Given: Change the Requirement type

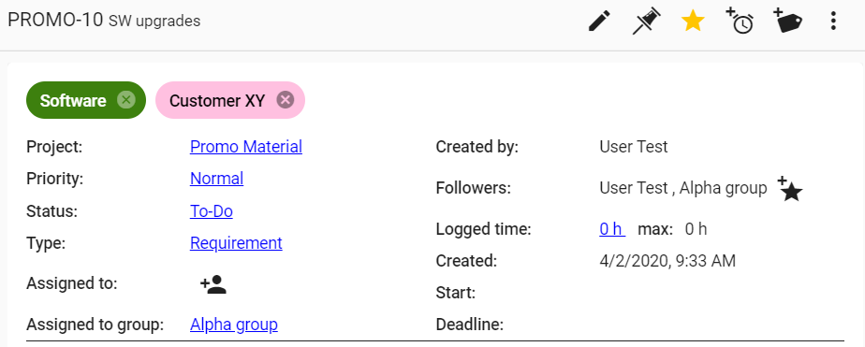Looking at the screenshot, I should pos(236,243).
